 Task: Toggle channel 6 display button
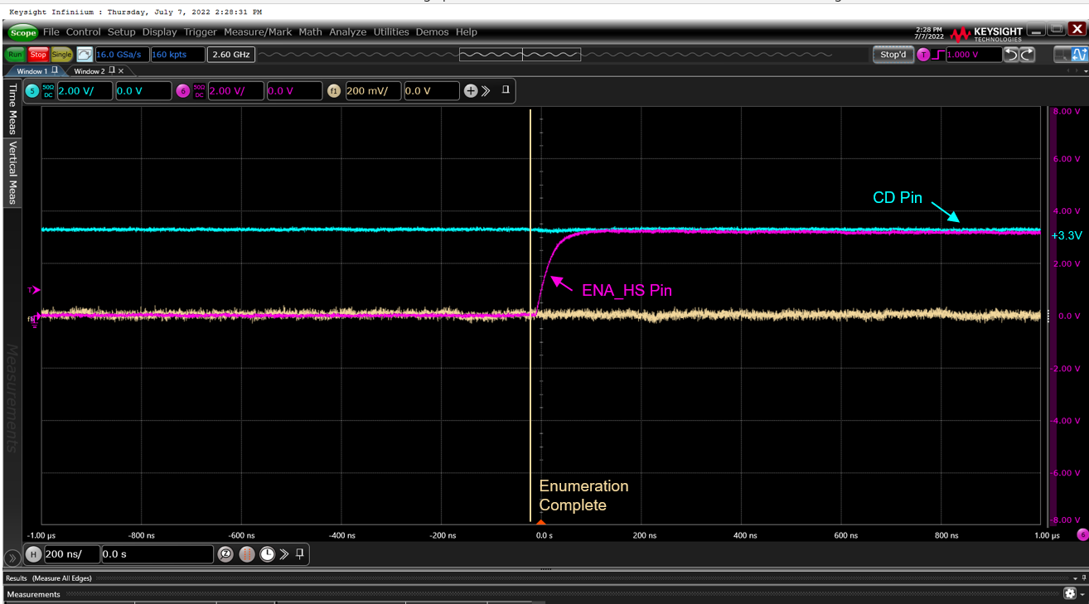pyautogui.click(x=183, y=91)
